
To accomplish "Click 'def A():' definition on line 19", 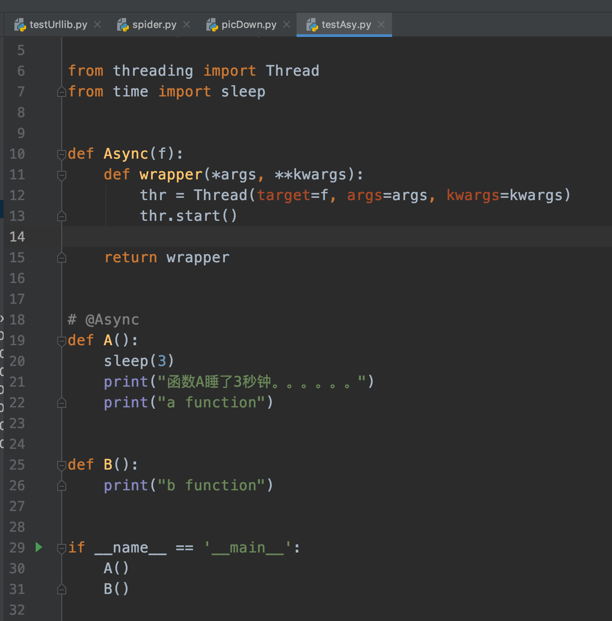I will [103, 340].
